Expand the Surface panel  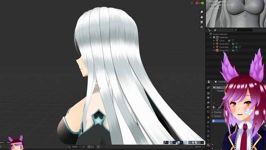click(217, 116)
